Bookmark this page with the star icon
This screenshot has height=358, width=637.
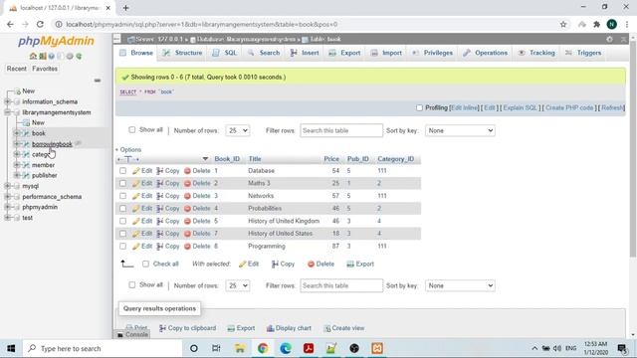click(563, 24)
